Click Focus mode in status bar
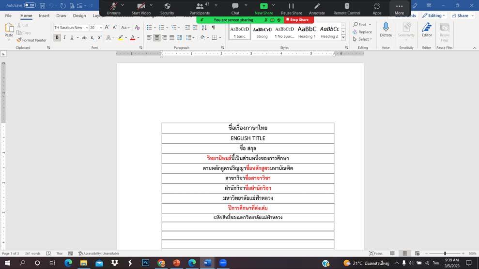Viewport: 479px width, 269px height. tap(376, 254)
